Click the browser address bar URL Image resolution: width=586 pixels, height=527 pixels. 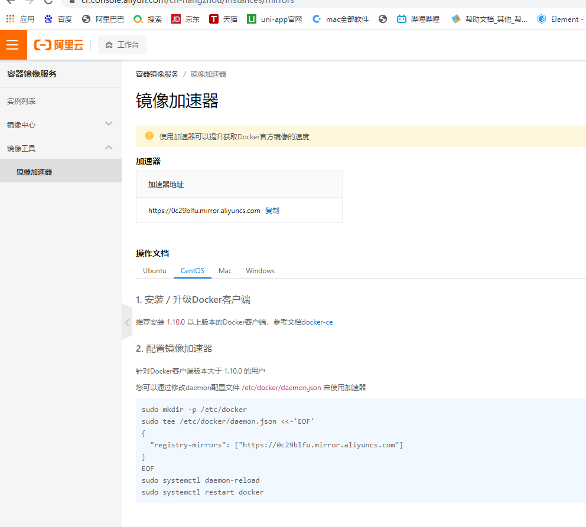tap(188, 2)
